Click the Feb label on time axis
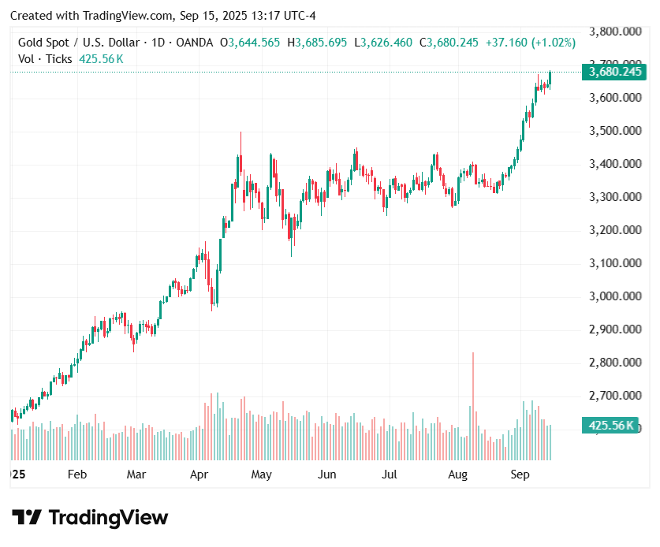660x547 pixels. 76,474
